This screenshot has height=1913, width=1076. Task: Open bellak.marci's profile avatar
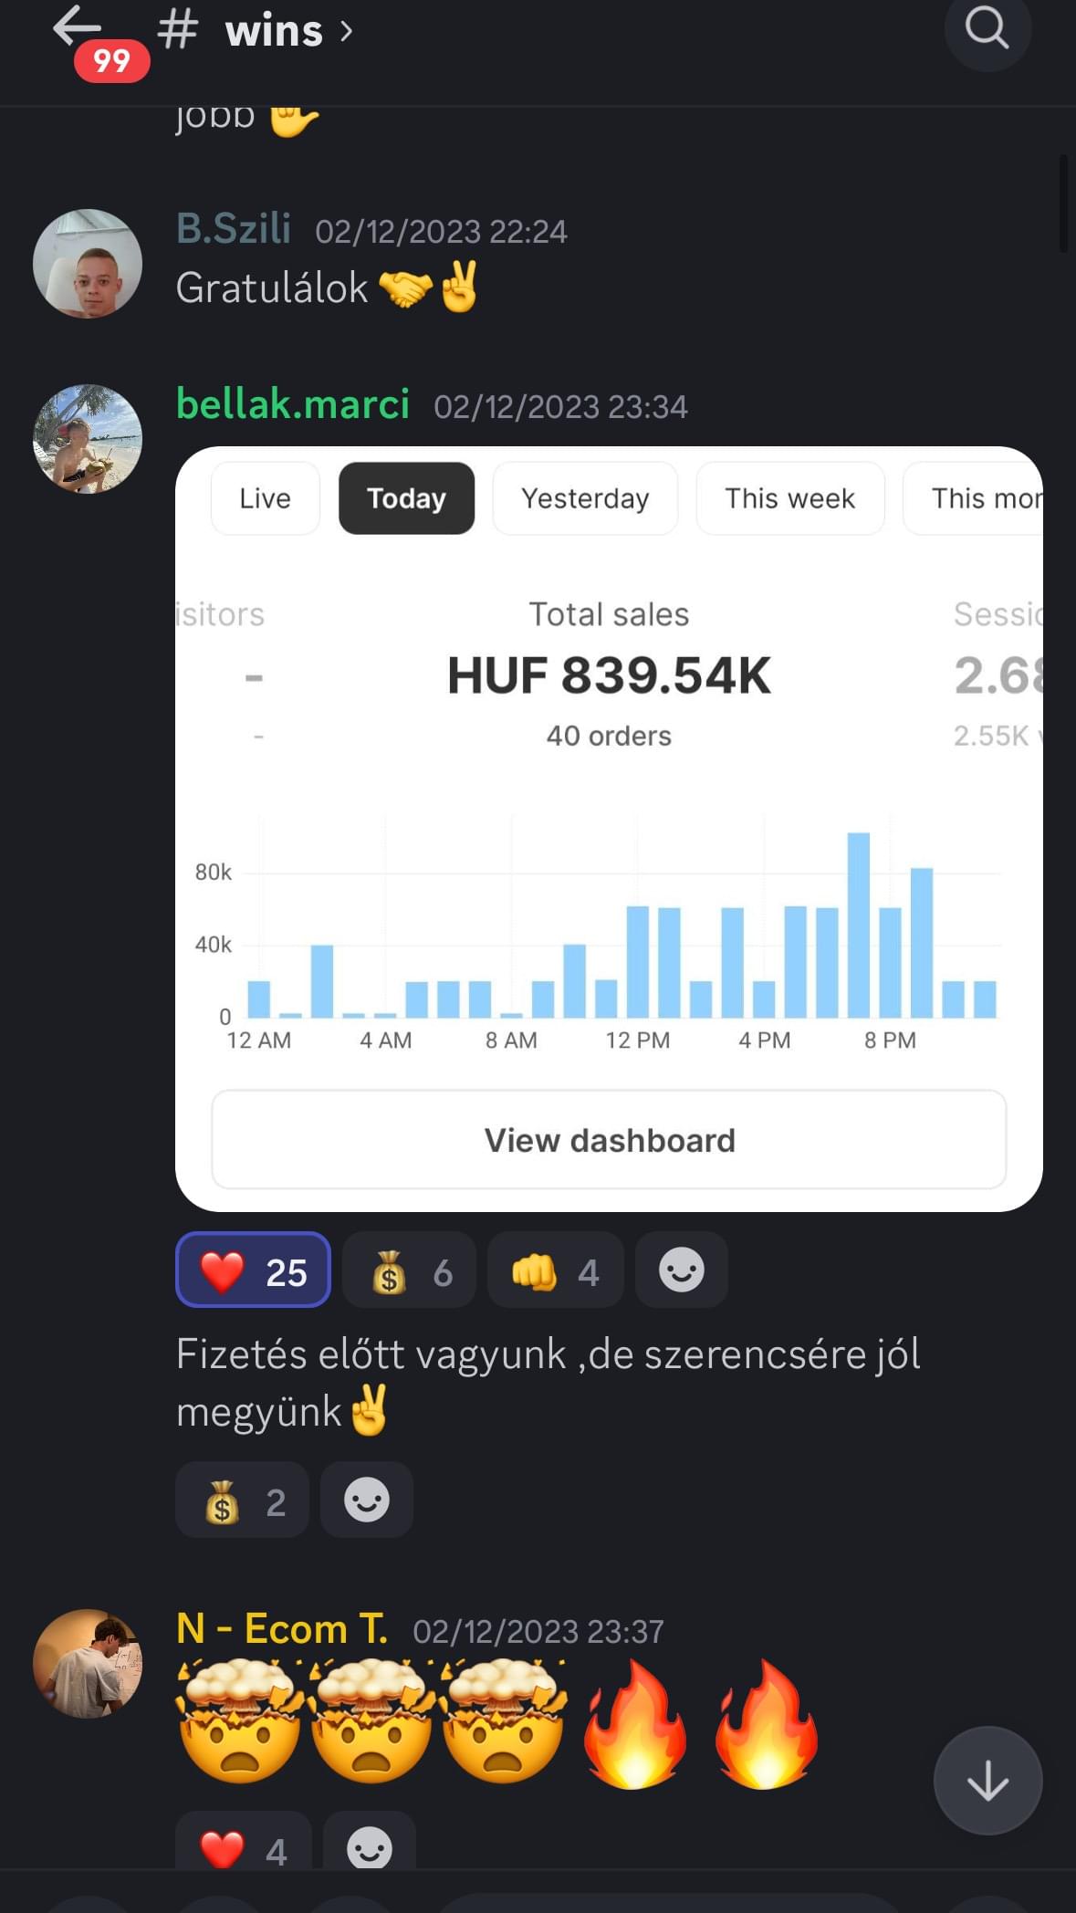(x=88, y=439)
